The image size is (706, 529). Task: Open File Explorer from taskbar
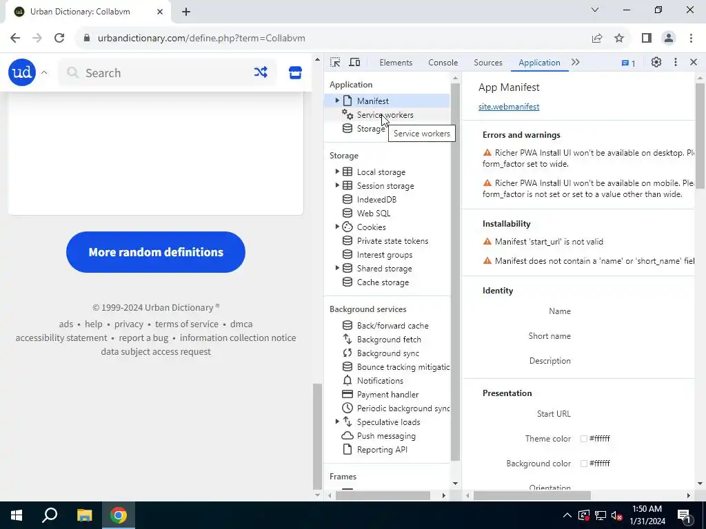click(x=84, y=515)
